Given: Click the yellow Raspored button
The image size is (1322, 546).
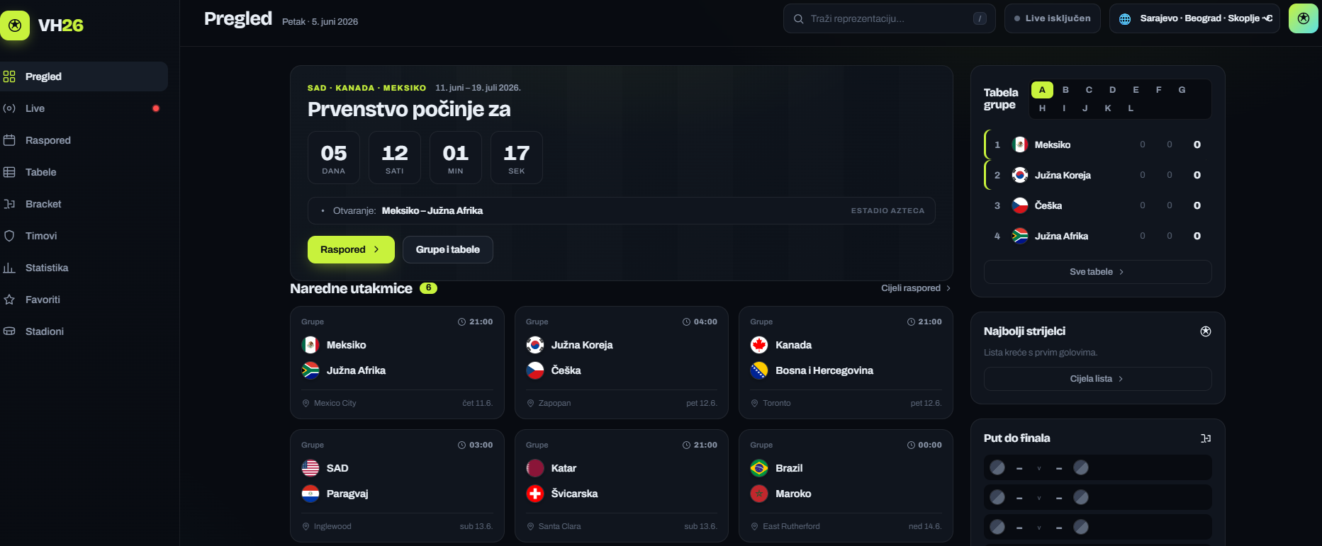Looking at the screenshot, I should coord(351,249).
